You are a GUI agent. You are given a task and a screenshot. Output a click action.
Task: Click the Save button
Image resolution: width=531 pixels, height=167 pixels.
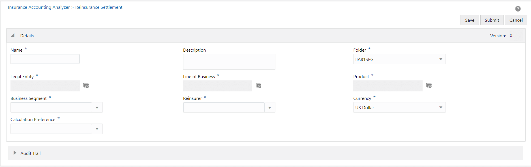[x=469, y=20]
